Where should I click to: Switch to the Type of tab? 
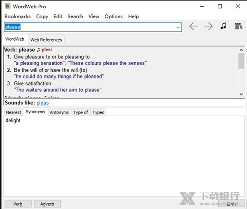81,112
